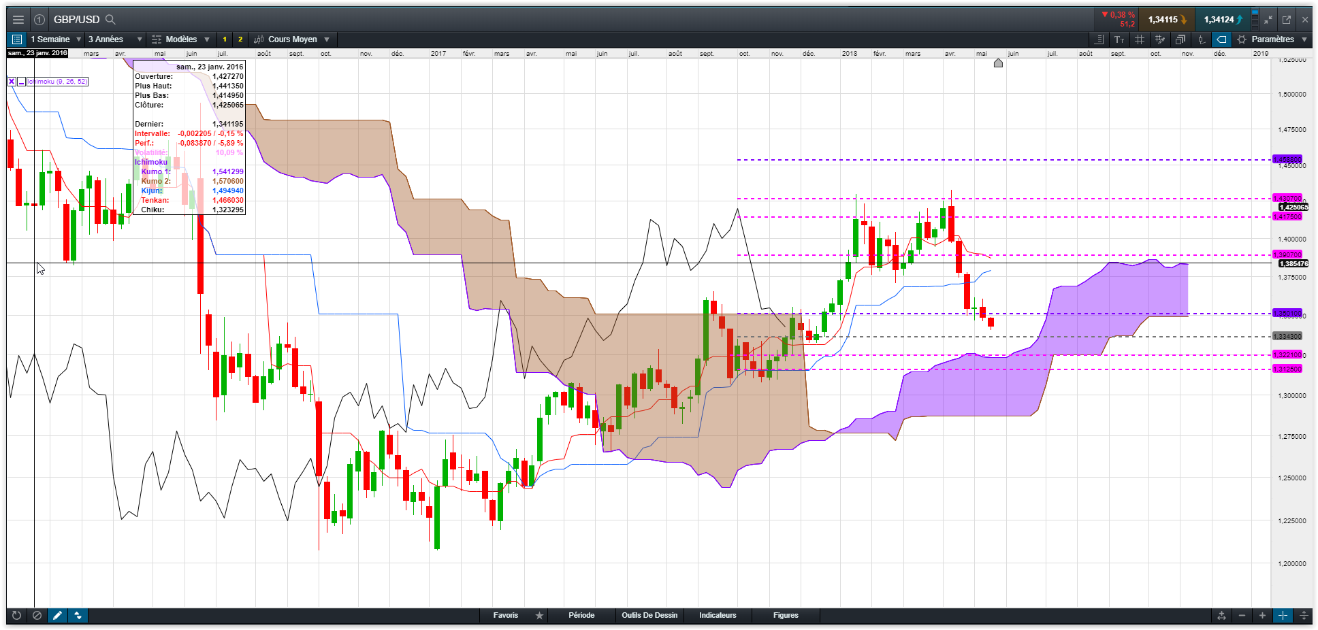Click the text labels Tt icon
The width and height of the screenshot is (1318, 630).
pyautogui.click(x=1119, y=39)
